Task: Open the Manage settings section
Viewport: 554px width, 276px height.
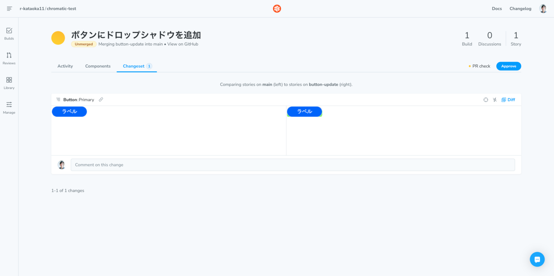Action: (x=9, y=108)
